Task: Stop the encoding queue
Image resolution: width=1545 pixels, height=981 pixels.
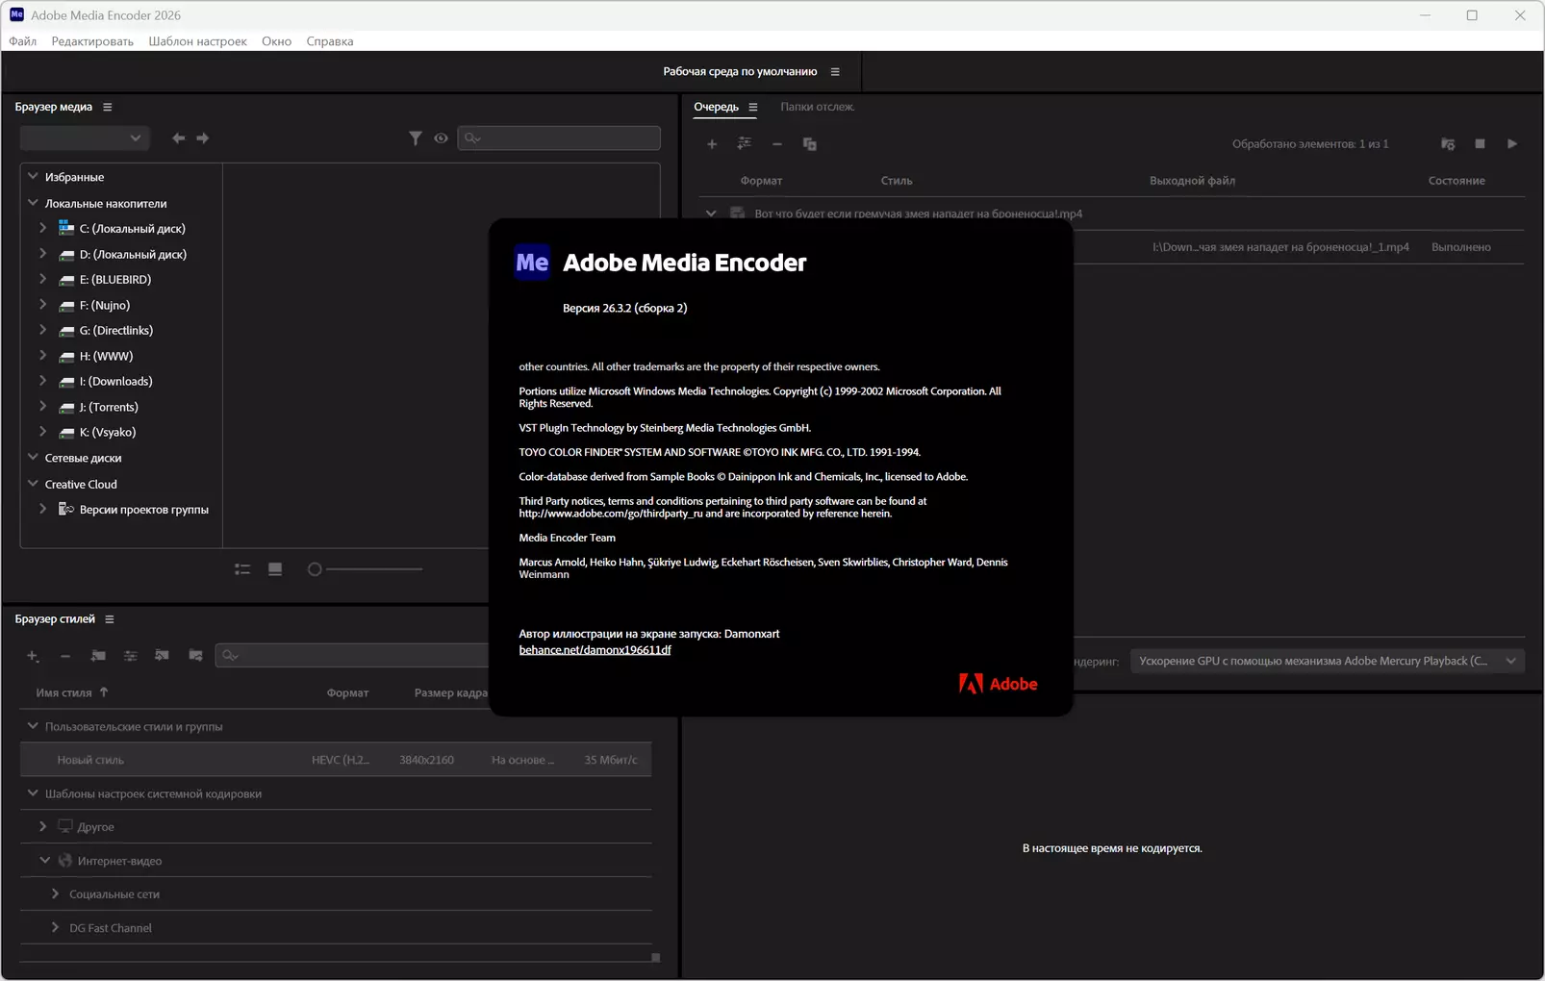Action: coord(1480,144)
